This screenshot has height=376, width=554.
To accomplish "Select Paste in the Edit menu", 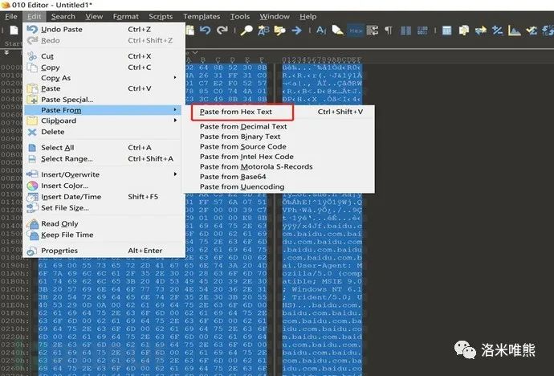I will click(104, 88).
